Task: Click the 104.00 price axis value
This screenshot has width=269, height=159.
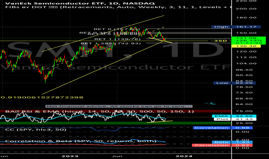Action: (x=246, y=63)
